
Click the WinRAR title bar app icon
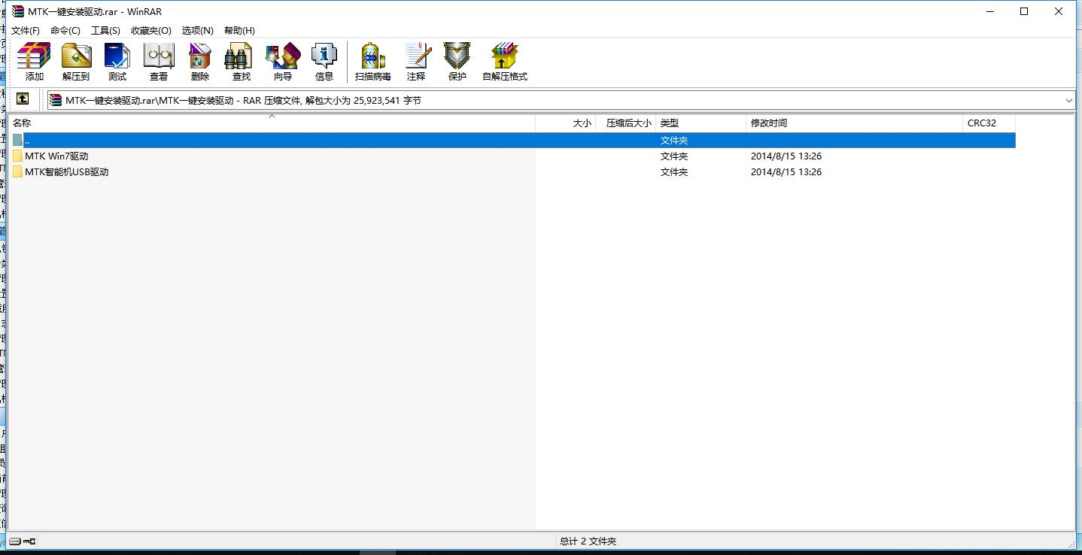point(17,11)
